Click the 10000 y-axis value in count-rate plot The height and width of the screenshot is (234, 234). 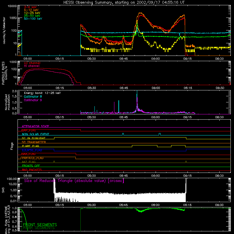tap(12, 6)
